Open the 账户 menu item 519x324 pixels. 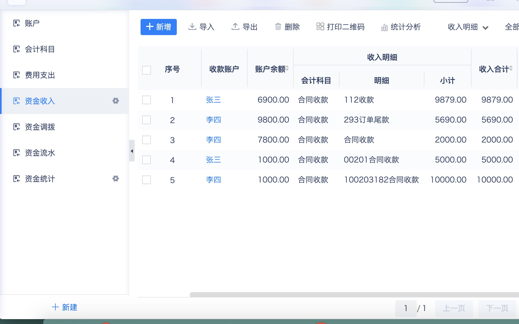tap(65, 23)
